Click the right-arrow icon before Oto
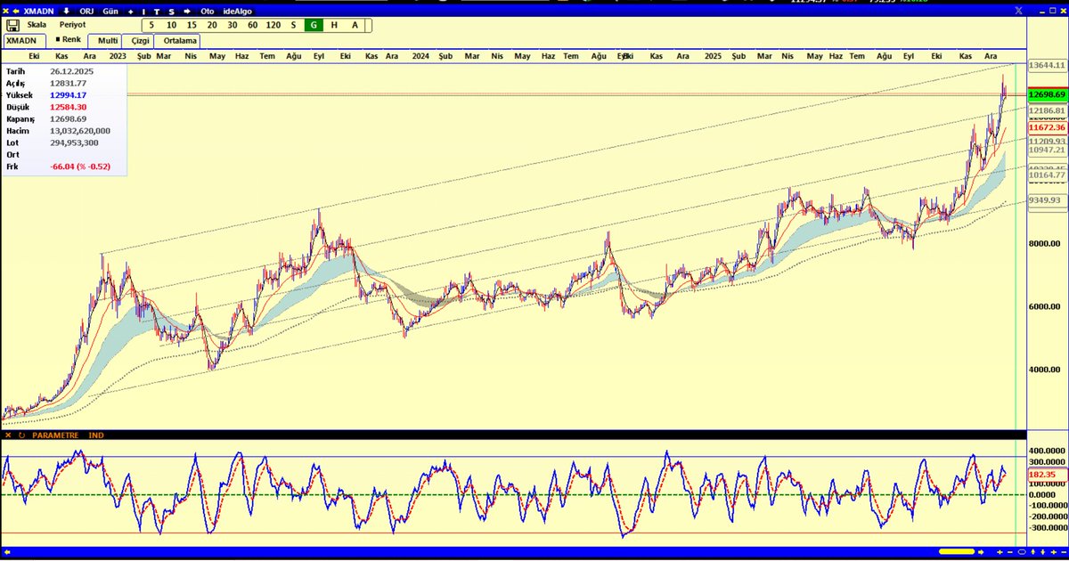Image resolution: width=1069 pixels, height=561 pixels. click(x=187, y=12)
